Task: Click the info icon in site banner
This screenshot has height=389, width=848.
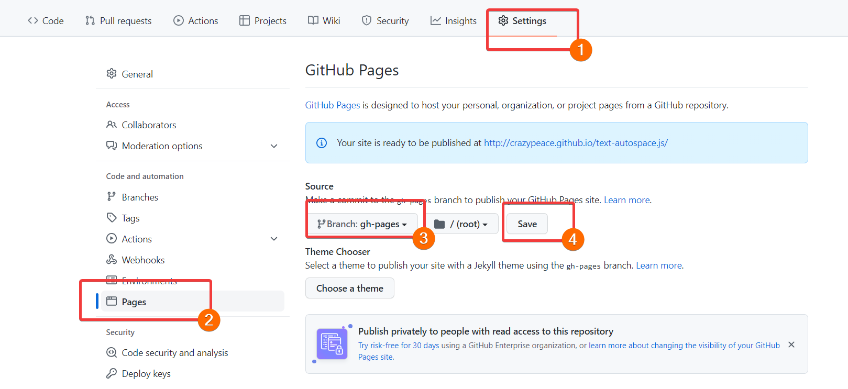Action: click(x=322, y=143)
